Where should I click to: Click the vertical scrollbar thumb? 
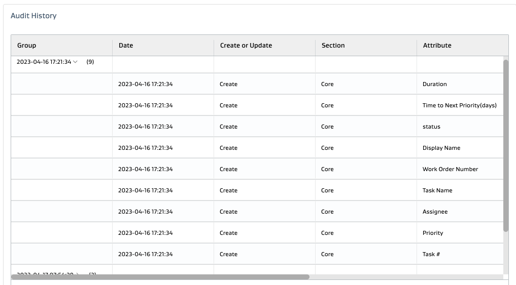pos(505,145)
